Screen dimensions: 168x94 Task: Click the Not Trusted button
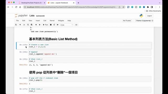pyautogui.click(x=127, y=21)
